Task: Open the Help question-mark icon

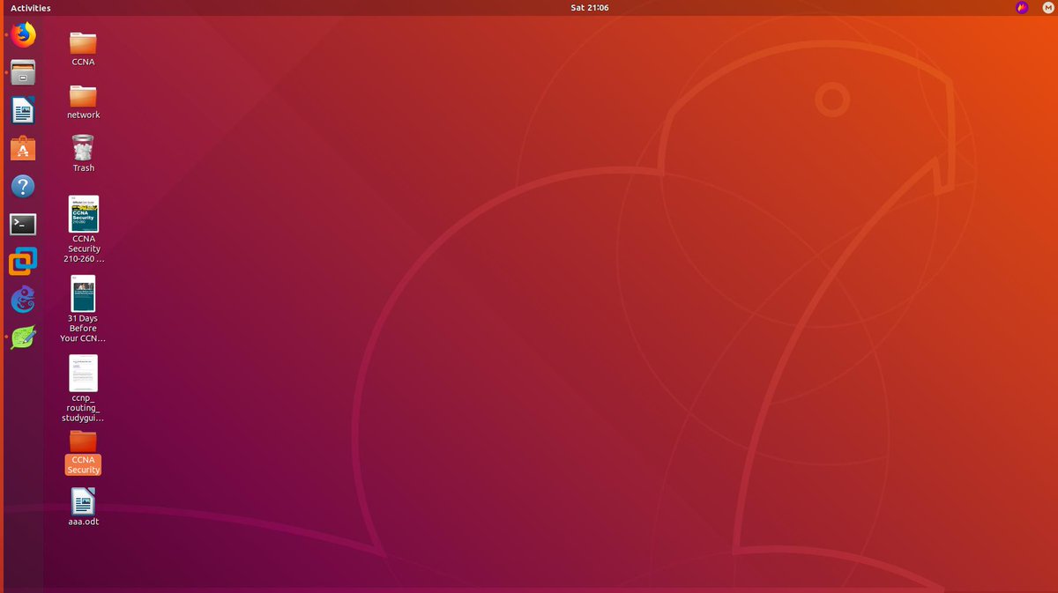Action: [23, 187]
